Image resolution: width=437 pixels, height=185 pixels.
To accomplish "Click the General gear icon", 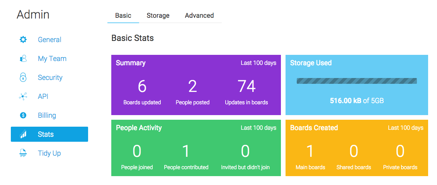I will coord(23,39).
